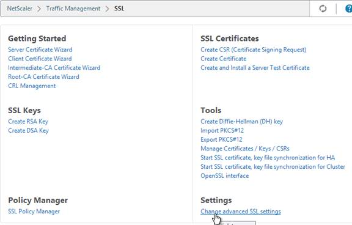Image resolution: width=352 pixels, height=225 pixels.
Task: Open the SSL Policy Manager link
Action: click(34, 212)
